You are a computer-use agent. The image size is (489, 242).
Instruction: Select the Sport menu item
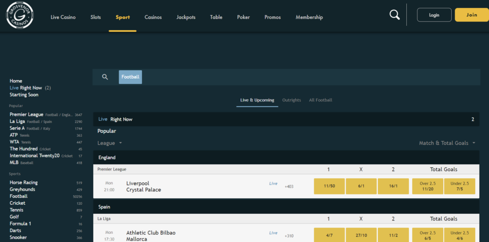(x=123, y=17)
